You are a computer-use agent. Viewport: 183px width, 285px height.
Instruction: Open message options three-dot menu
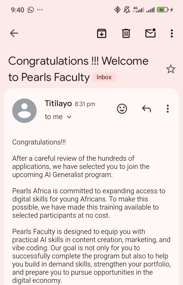click(167, 109)
